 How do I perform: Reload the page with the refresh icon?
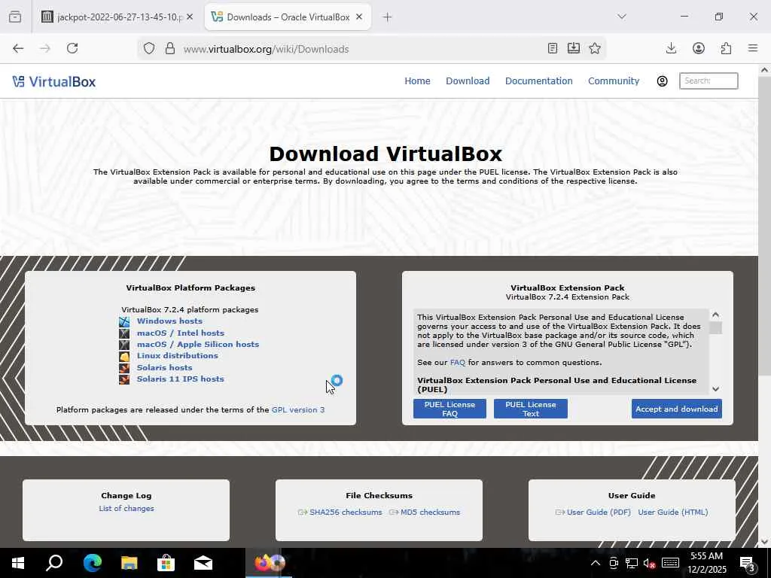point(72,48)
